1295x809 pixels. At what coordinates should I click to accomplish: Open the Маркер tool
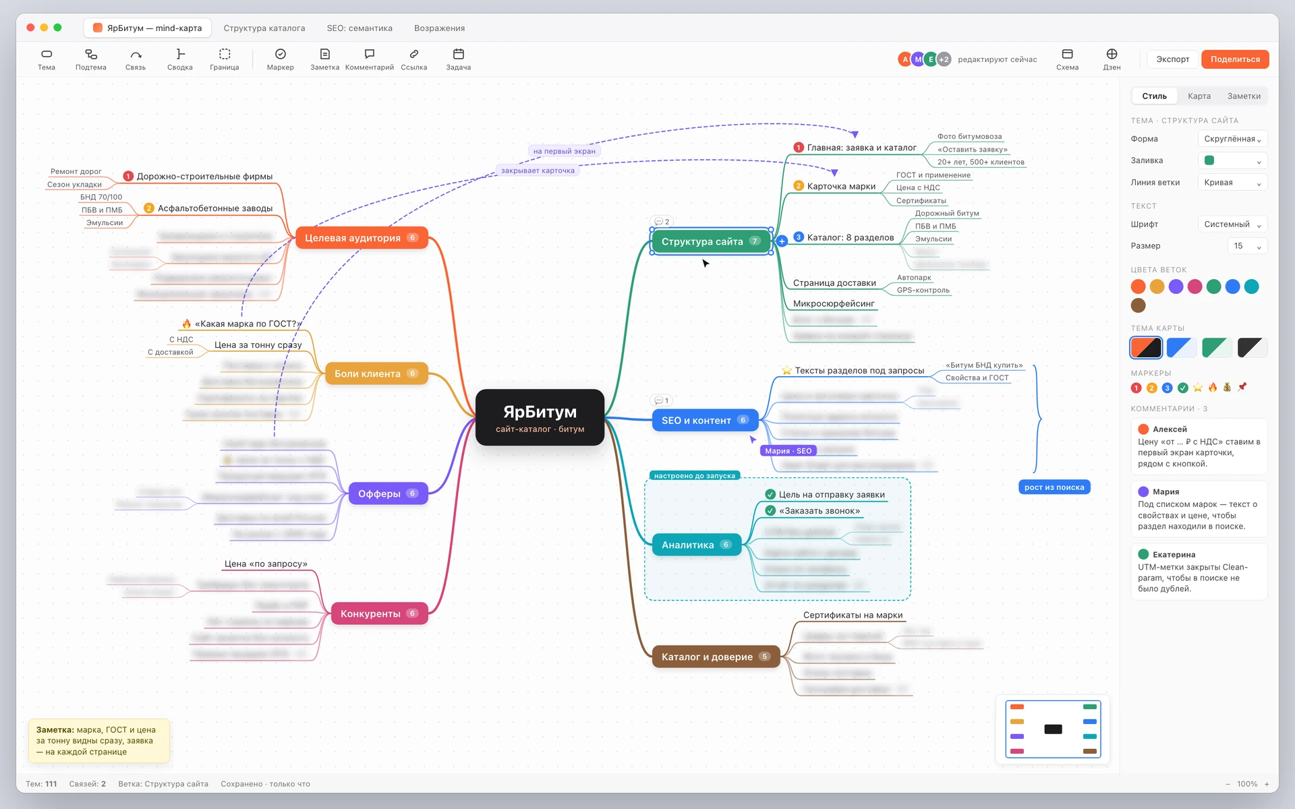click(x=281, y=59)
